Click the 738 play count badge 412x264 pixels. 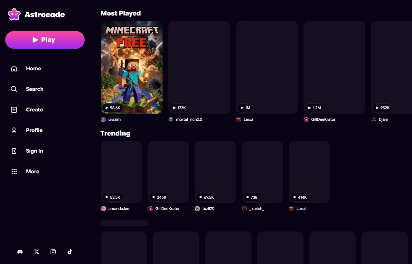pyautogui.click(x=252, y=197)
